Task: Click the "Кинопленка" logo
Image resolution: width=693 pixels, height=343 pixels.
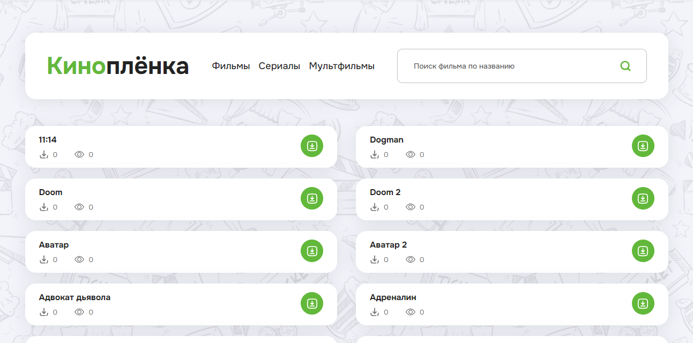Action: [x=117, y=65]
